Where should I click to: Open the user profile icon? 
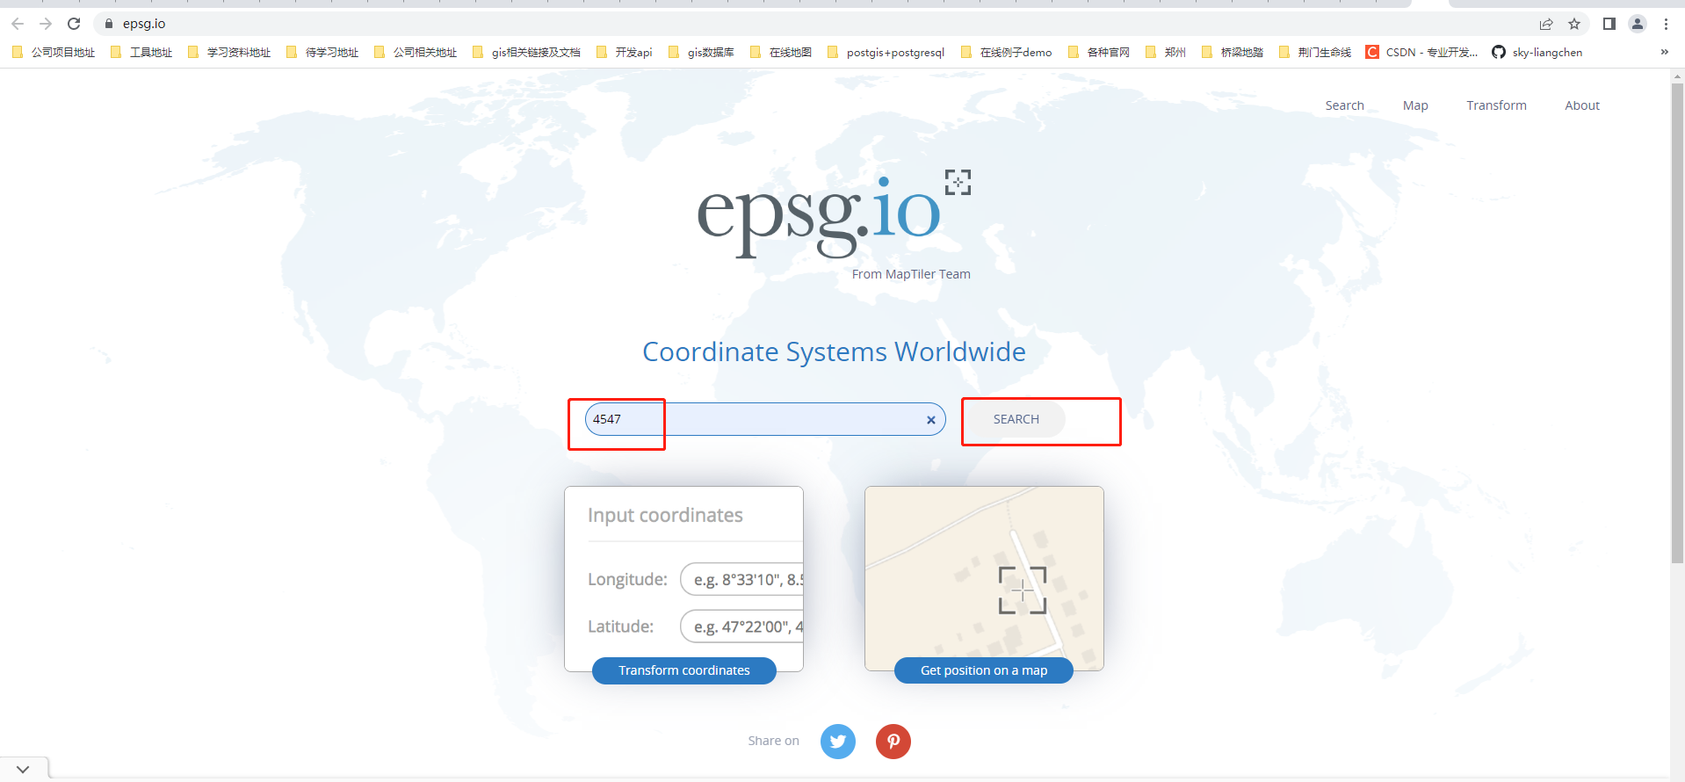coord(1638,24)
